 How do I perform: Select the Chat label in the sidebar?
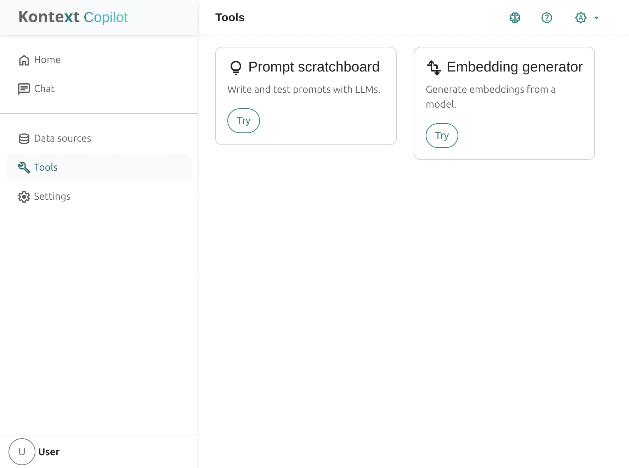click(44, 89)
